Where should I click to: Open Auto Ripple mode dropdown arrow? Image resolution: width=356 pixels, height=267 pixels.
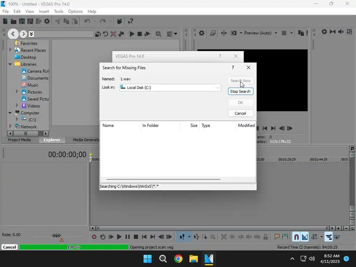322,237
